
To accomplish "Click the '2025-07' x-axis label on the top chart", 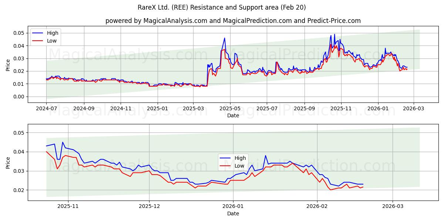I will (267, 109).
